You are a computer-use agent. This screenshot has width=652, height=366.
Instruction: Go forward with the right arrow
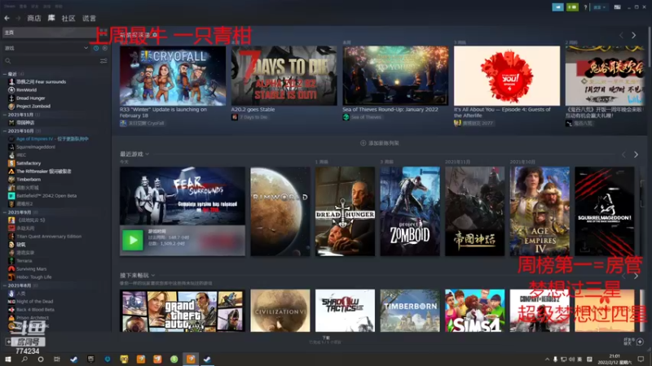pos(18,18)
